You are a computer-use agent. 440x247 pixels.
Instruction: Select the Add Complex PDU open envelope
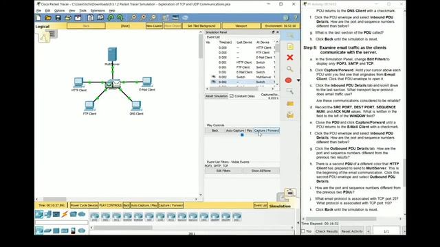[290, 115]
